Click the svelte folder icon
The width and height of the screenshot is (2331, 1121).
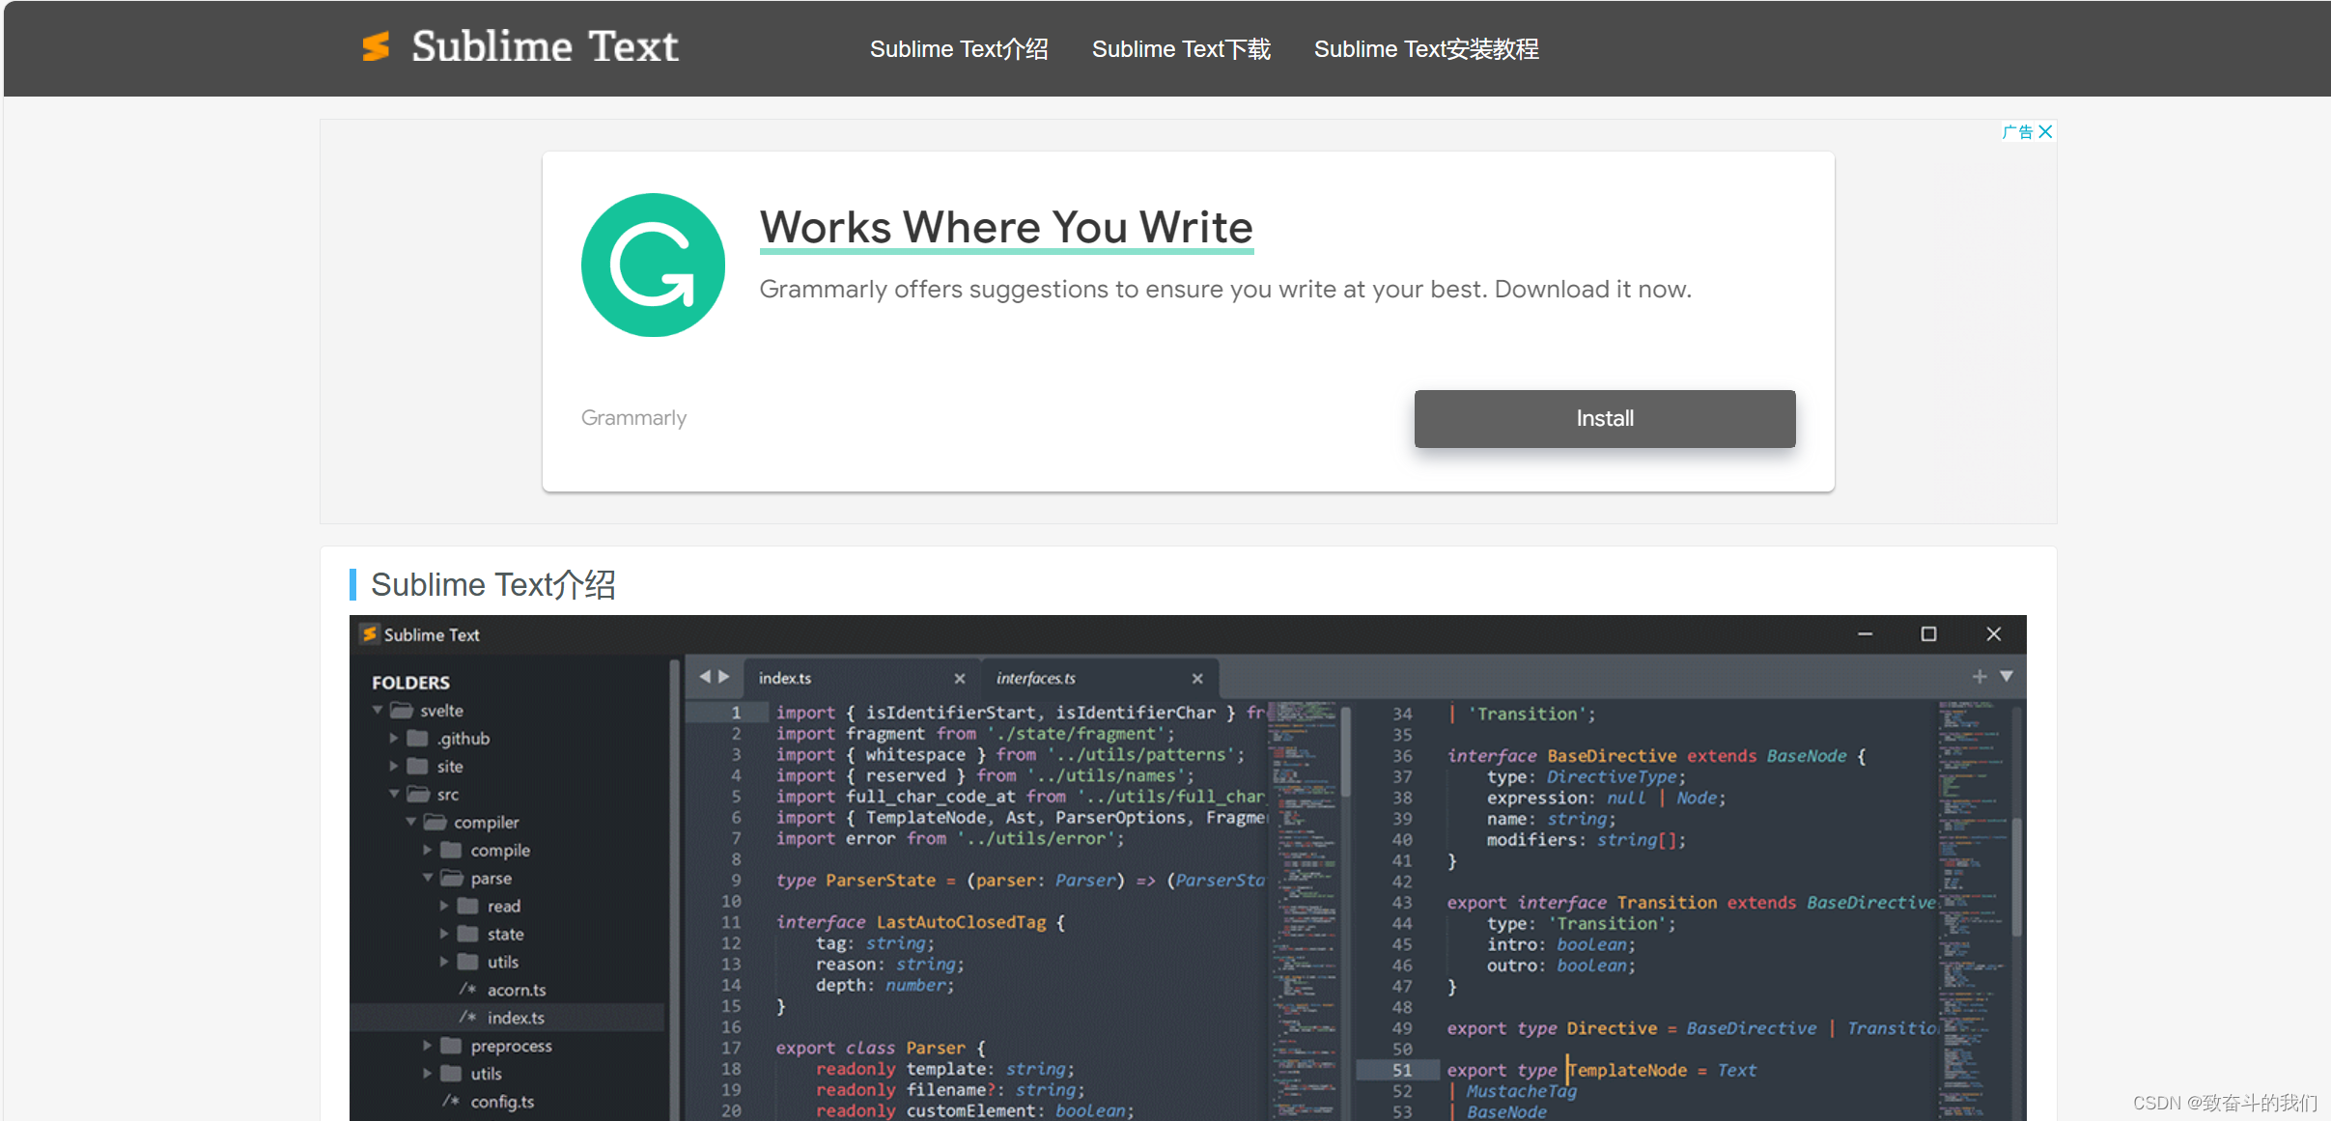[x=402, y=710]
